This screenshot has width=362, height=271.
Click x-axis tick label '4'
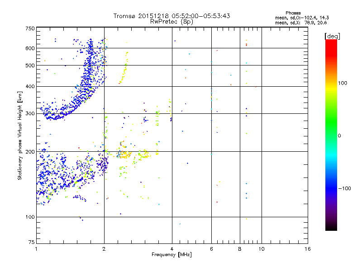pyautogui.click(x=172, y=249)
